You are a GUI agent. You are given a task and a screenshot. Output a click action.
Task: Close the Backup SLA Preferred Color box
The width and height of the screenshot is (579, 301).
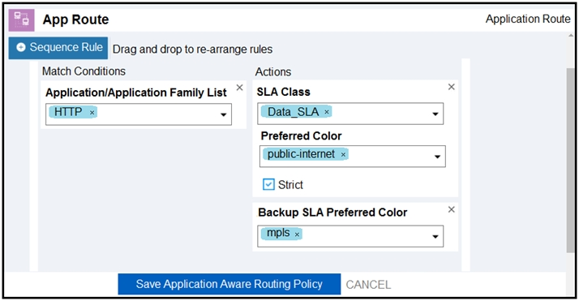(451, 209)
